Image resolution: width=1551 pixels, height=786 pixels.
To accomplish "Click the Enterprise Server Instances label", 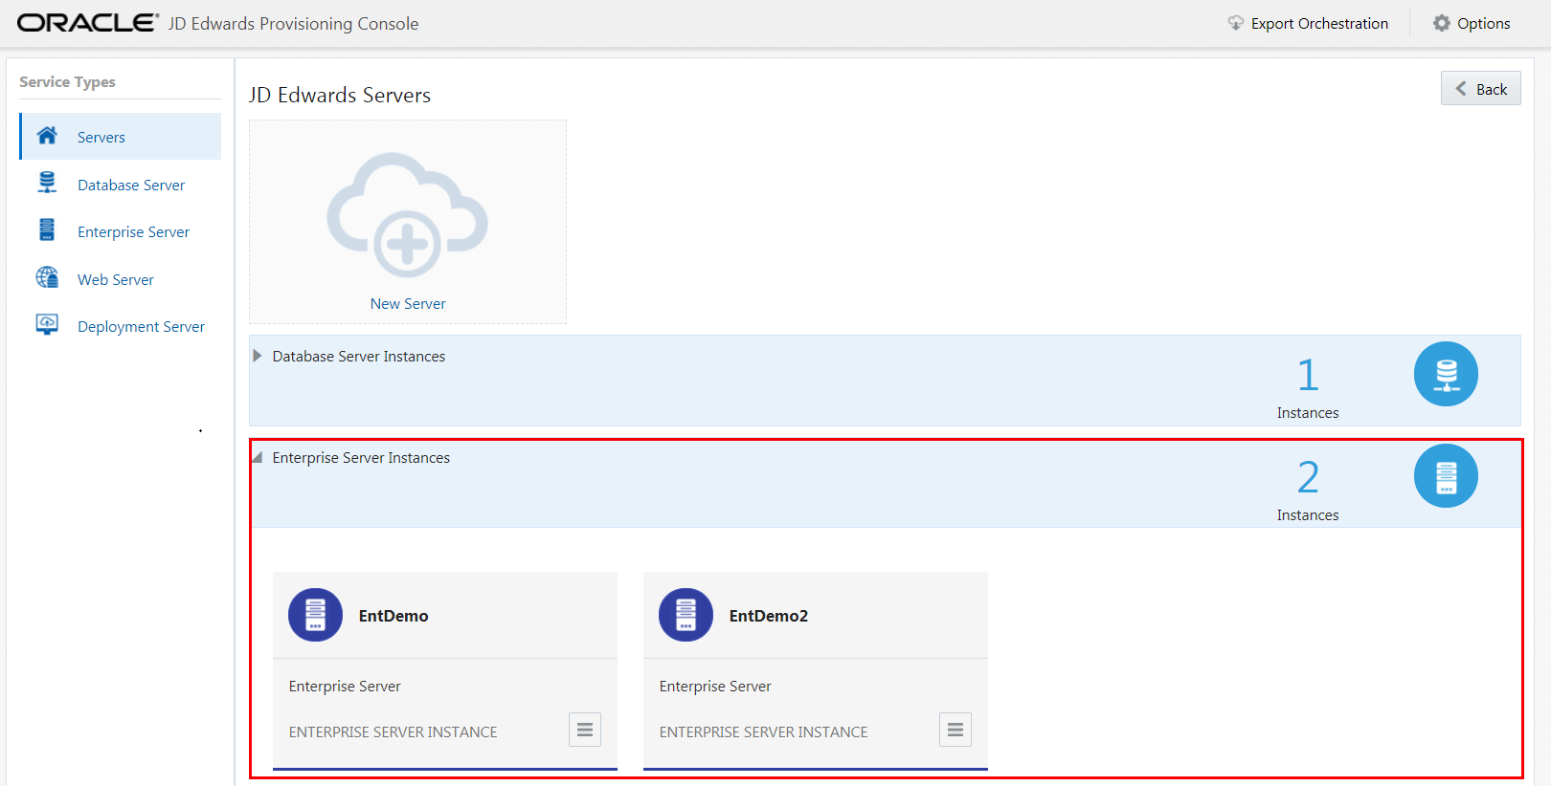I will click(x=361, y=457).
